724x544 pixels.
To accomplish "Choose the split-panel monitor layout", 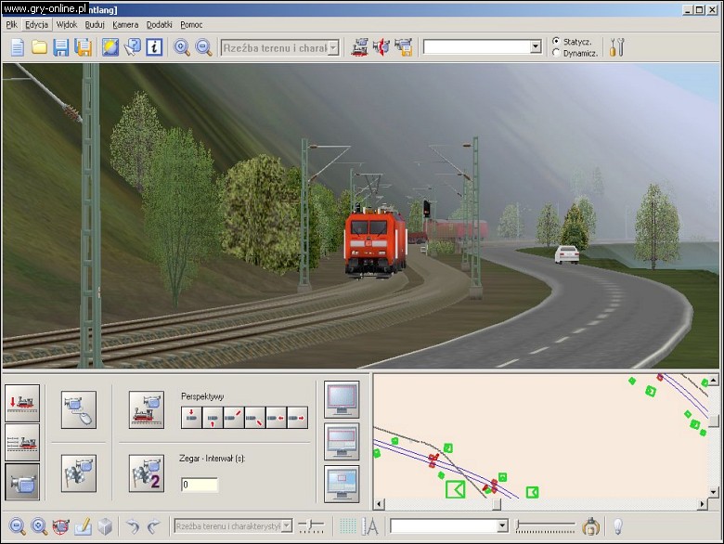I will [x=342, y=484].
